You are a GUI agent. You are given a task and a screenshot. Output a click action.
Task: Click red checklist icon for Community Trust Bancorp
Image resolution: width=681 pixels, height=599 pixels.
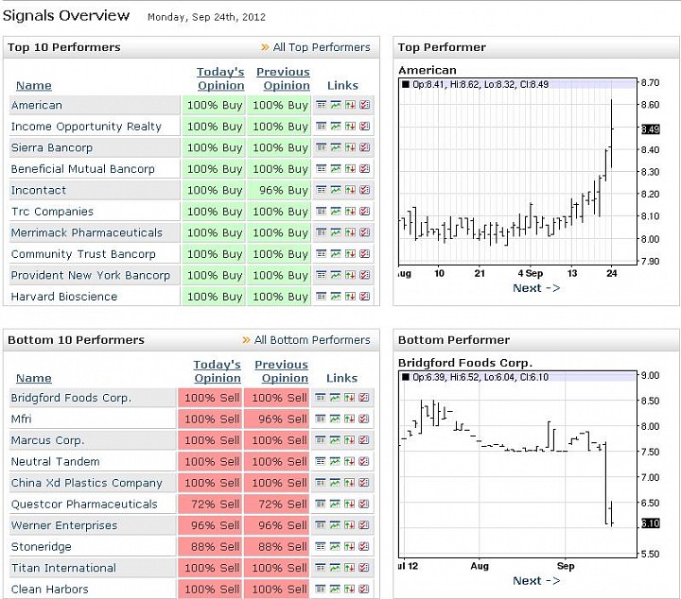pyautogui.click(x=365, y=254)
